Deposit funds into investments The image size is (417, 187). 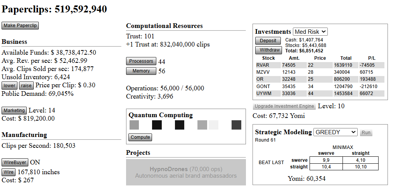[268, 41]
